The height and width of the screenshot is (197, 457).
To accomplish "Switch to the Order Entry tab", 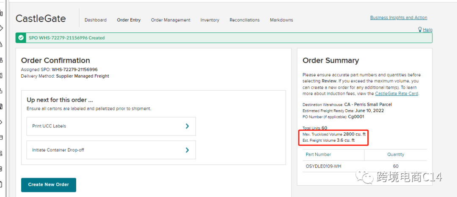I will (129, 20).
